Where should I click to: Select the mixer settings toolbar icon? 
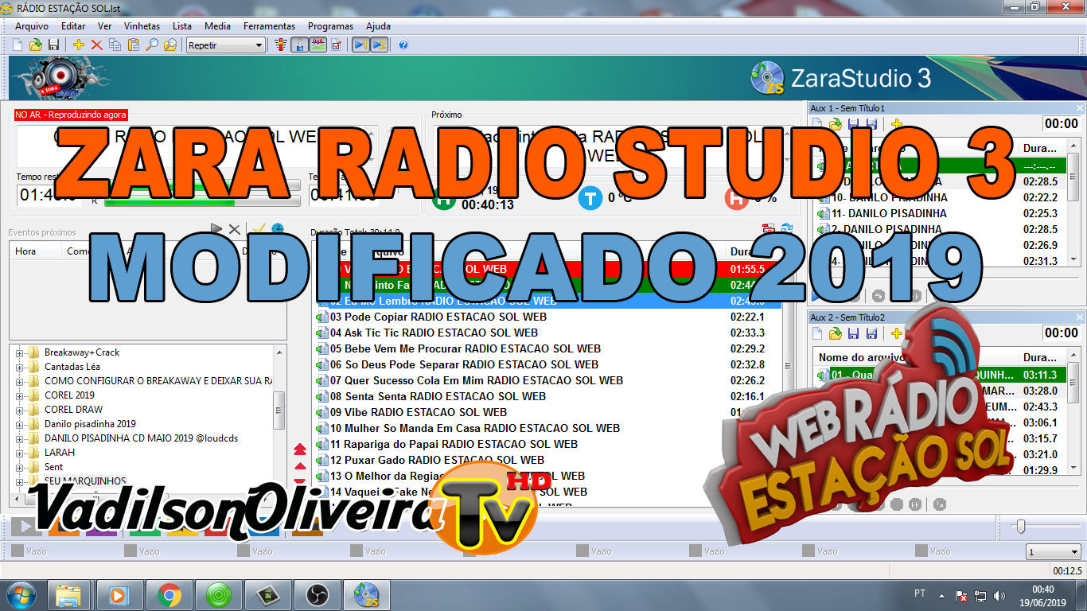click(x=279, y=45)
